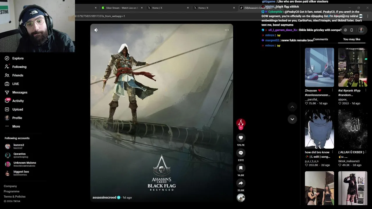Open __parzifal_ author link
372x209 pixels.
coord(312,99)
